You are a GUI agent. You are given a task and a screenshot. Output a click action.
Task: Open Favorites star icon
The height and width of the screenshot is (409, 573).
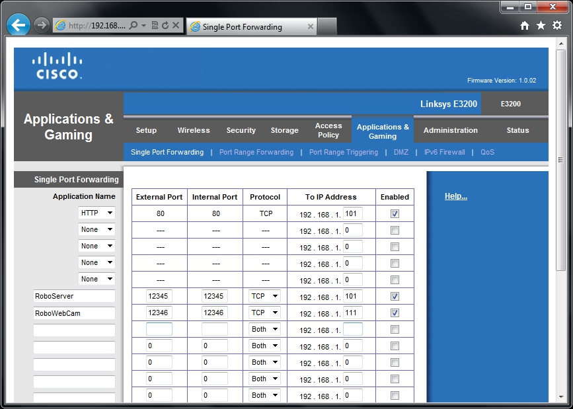tap(541, 25)
